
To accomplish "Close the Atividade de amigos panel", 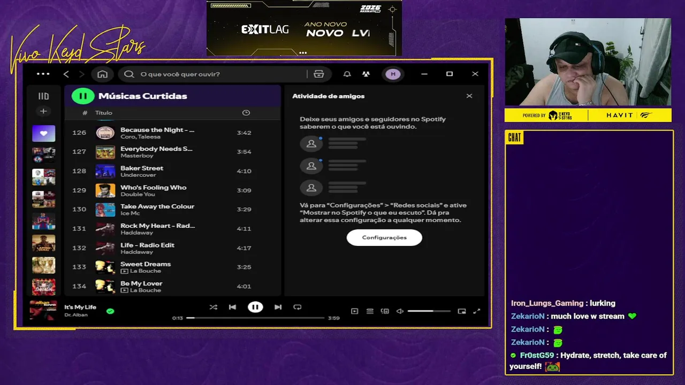I will [x=469, y=96].
